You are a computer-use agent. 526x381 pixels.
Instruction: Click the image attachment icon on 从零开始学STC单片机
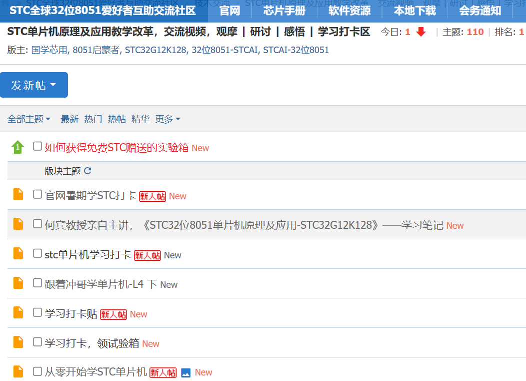click(x=186, y=372)
